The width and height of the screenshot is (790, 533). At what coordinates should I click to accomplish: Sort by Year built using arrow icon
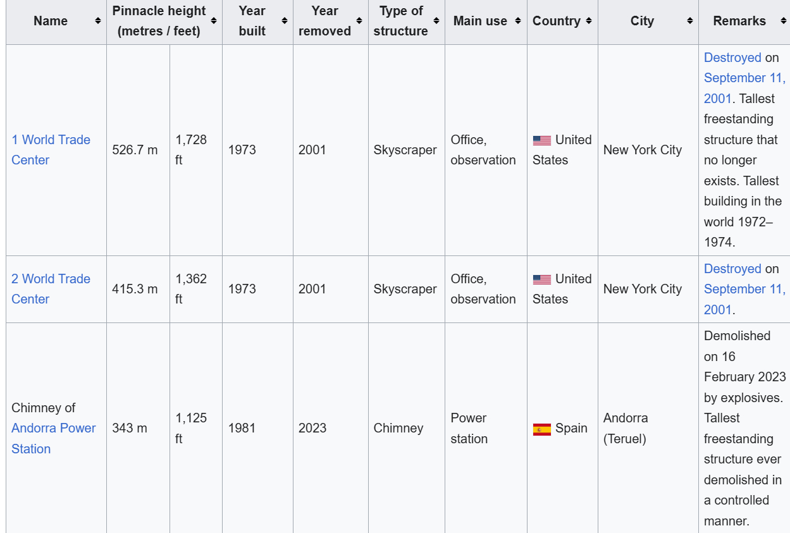[285, 21]
